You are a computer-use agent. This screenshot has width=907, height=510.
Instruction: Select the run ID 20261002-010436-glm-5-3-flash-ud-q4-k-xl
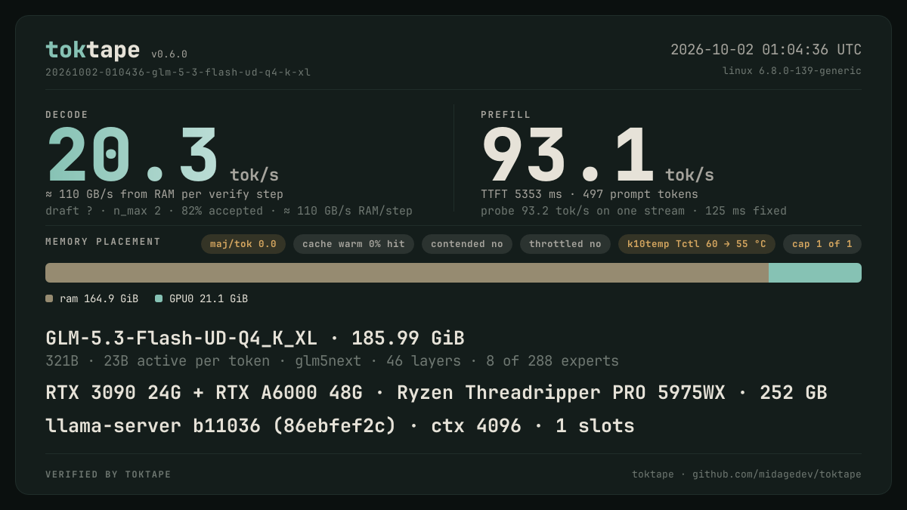tap(178, 73)
